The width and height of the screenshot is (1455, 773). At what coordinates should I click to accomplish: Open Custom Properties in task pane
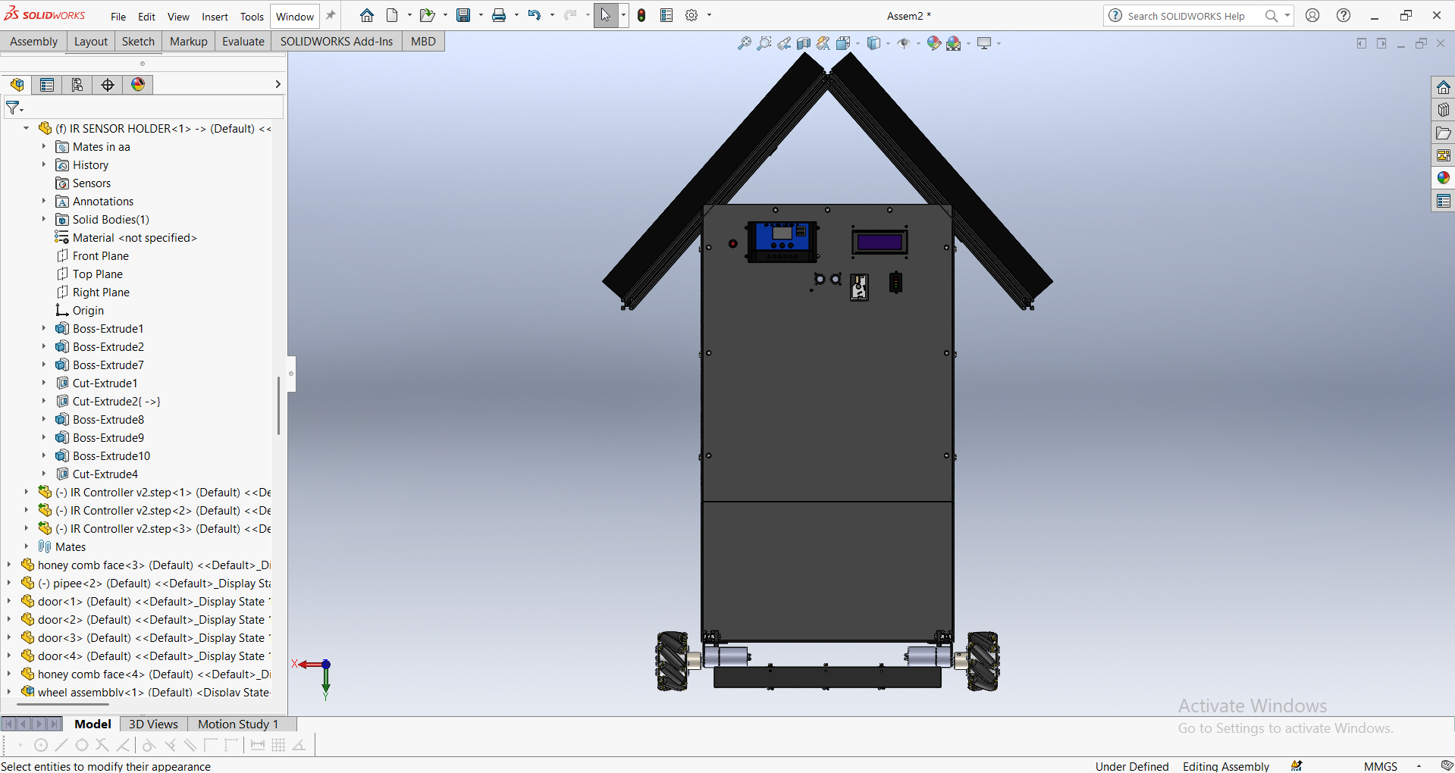point(1444,201)
